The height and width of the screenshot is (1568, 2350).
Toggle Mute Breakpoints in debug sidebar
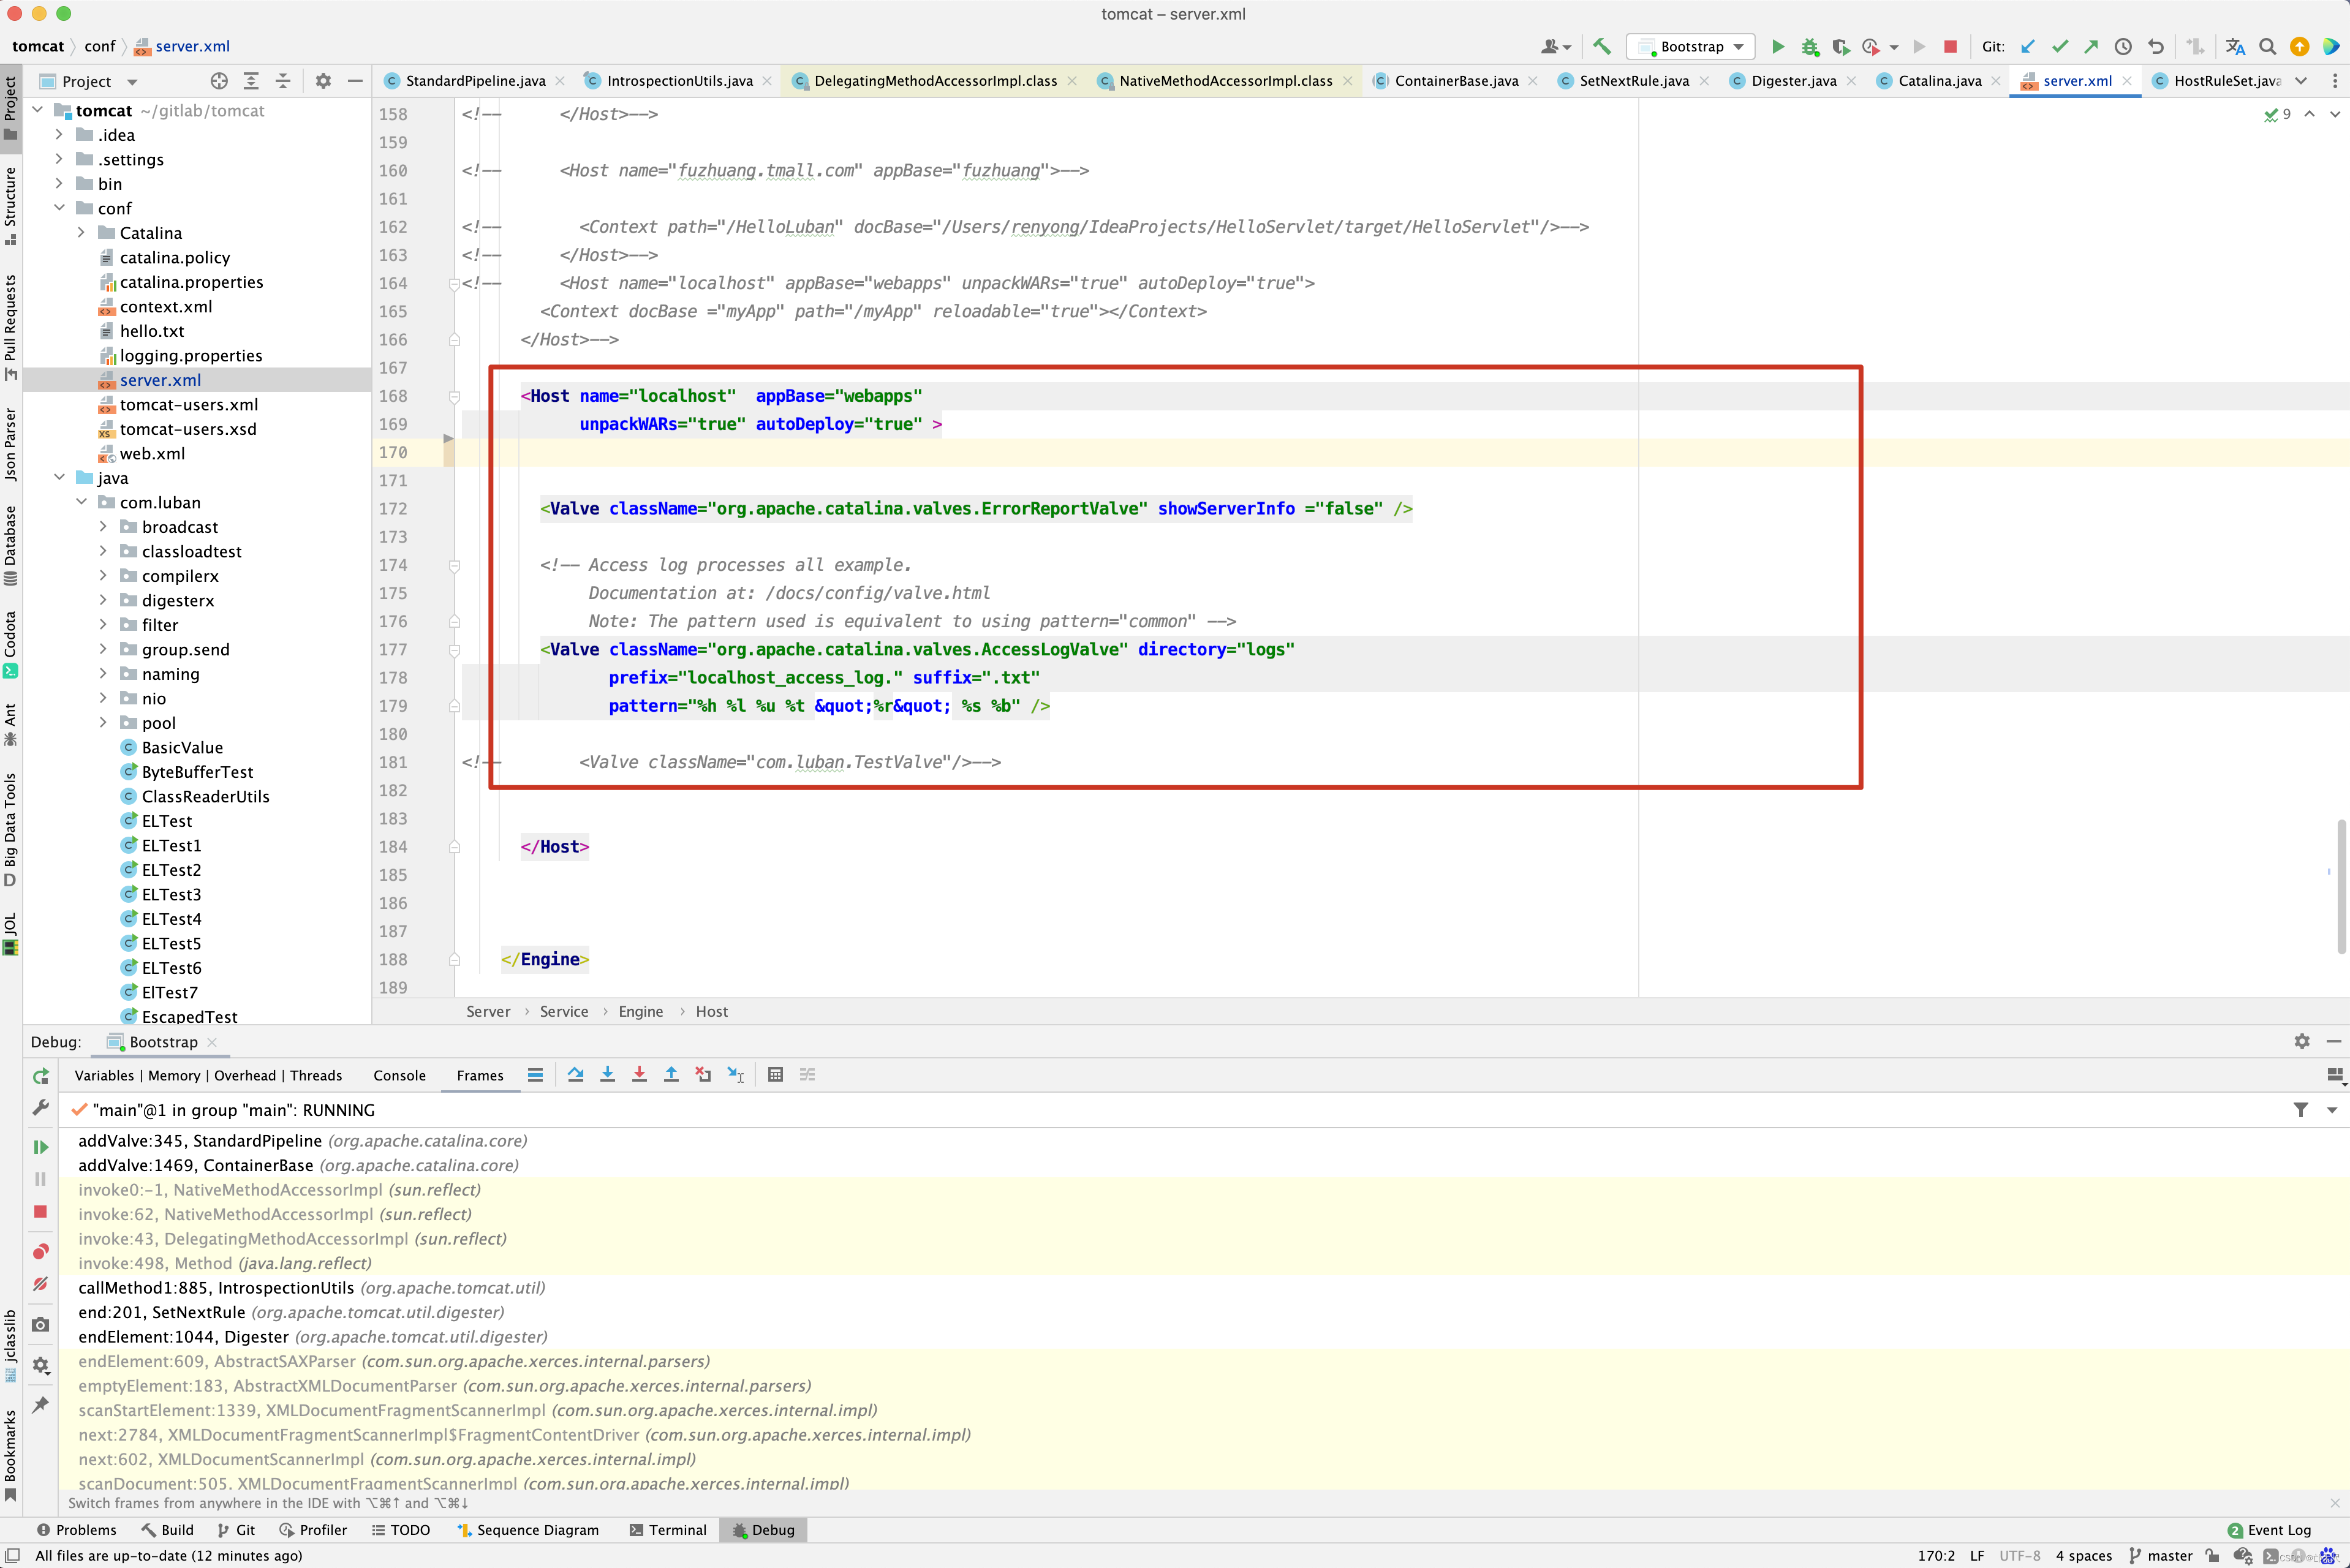coord(40,1284)
